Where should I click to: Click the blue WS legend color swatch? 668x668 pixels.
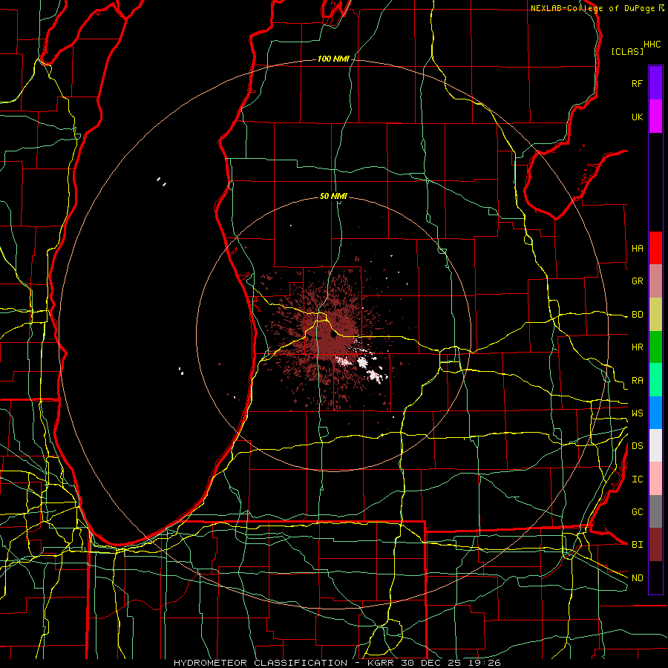(655, 413)
